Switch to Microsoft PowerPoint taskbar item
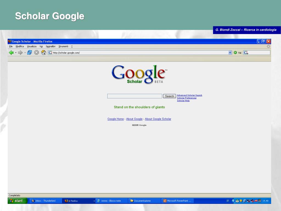 [178, 201]
